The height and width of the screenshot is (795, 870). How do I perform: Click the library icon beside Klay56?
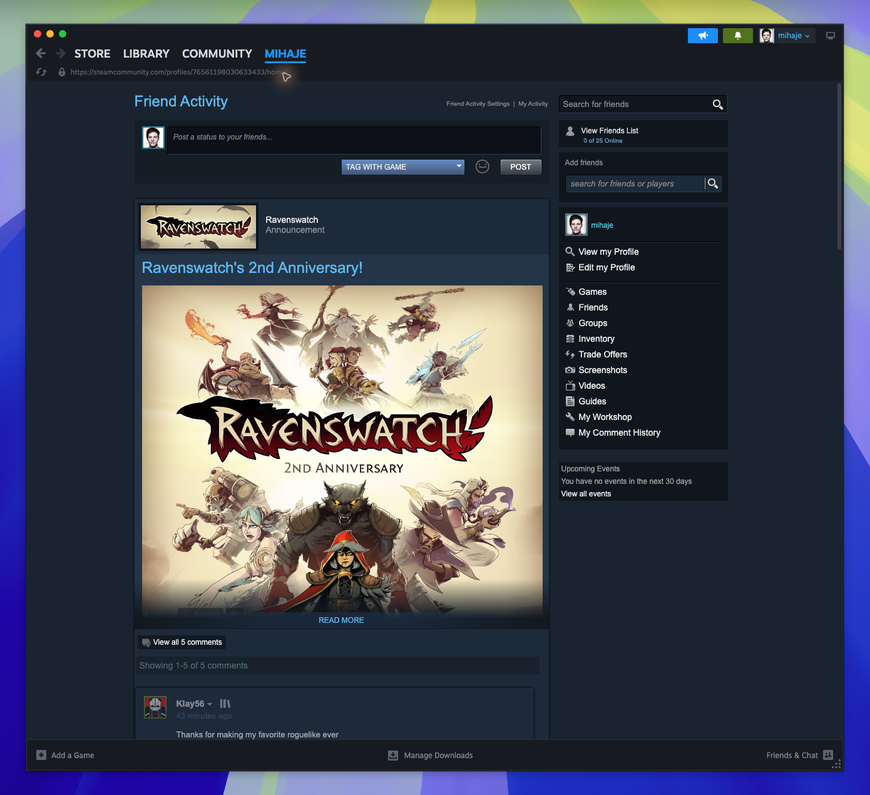pos(225,704)
